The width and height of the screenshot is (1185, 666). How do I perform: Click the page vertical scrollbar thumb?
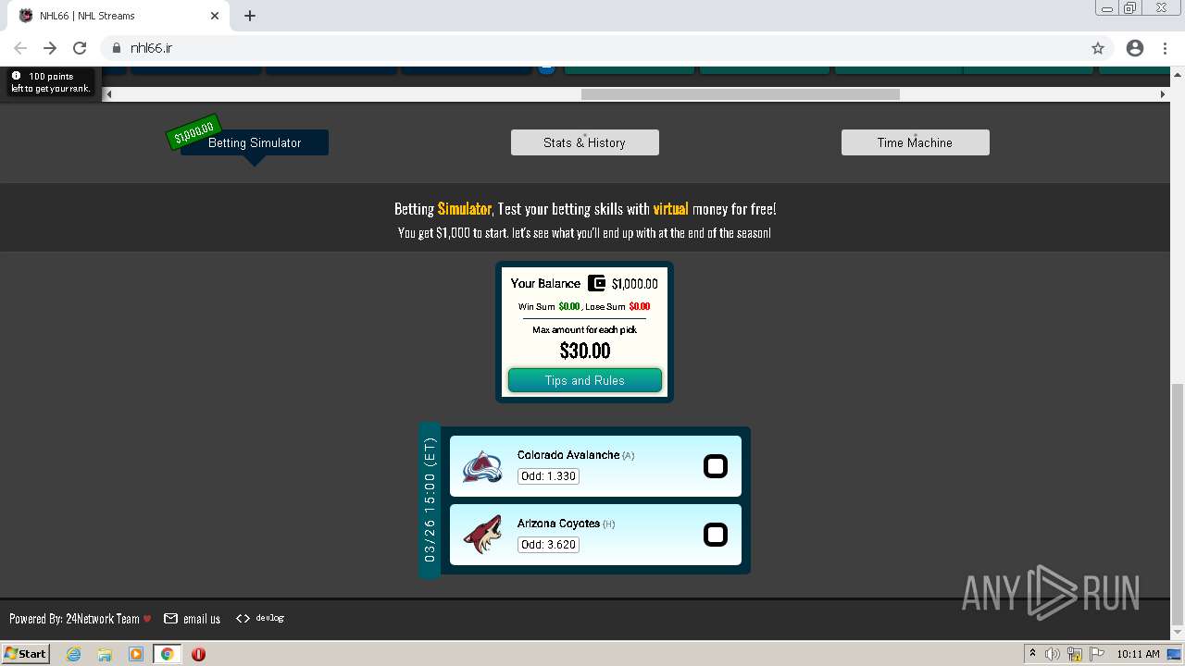(1178, 504)
